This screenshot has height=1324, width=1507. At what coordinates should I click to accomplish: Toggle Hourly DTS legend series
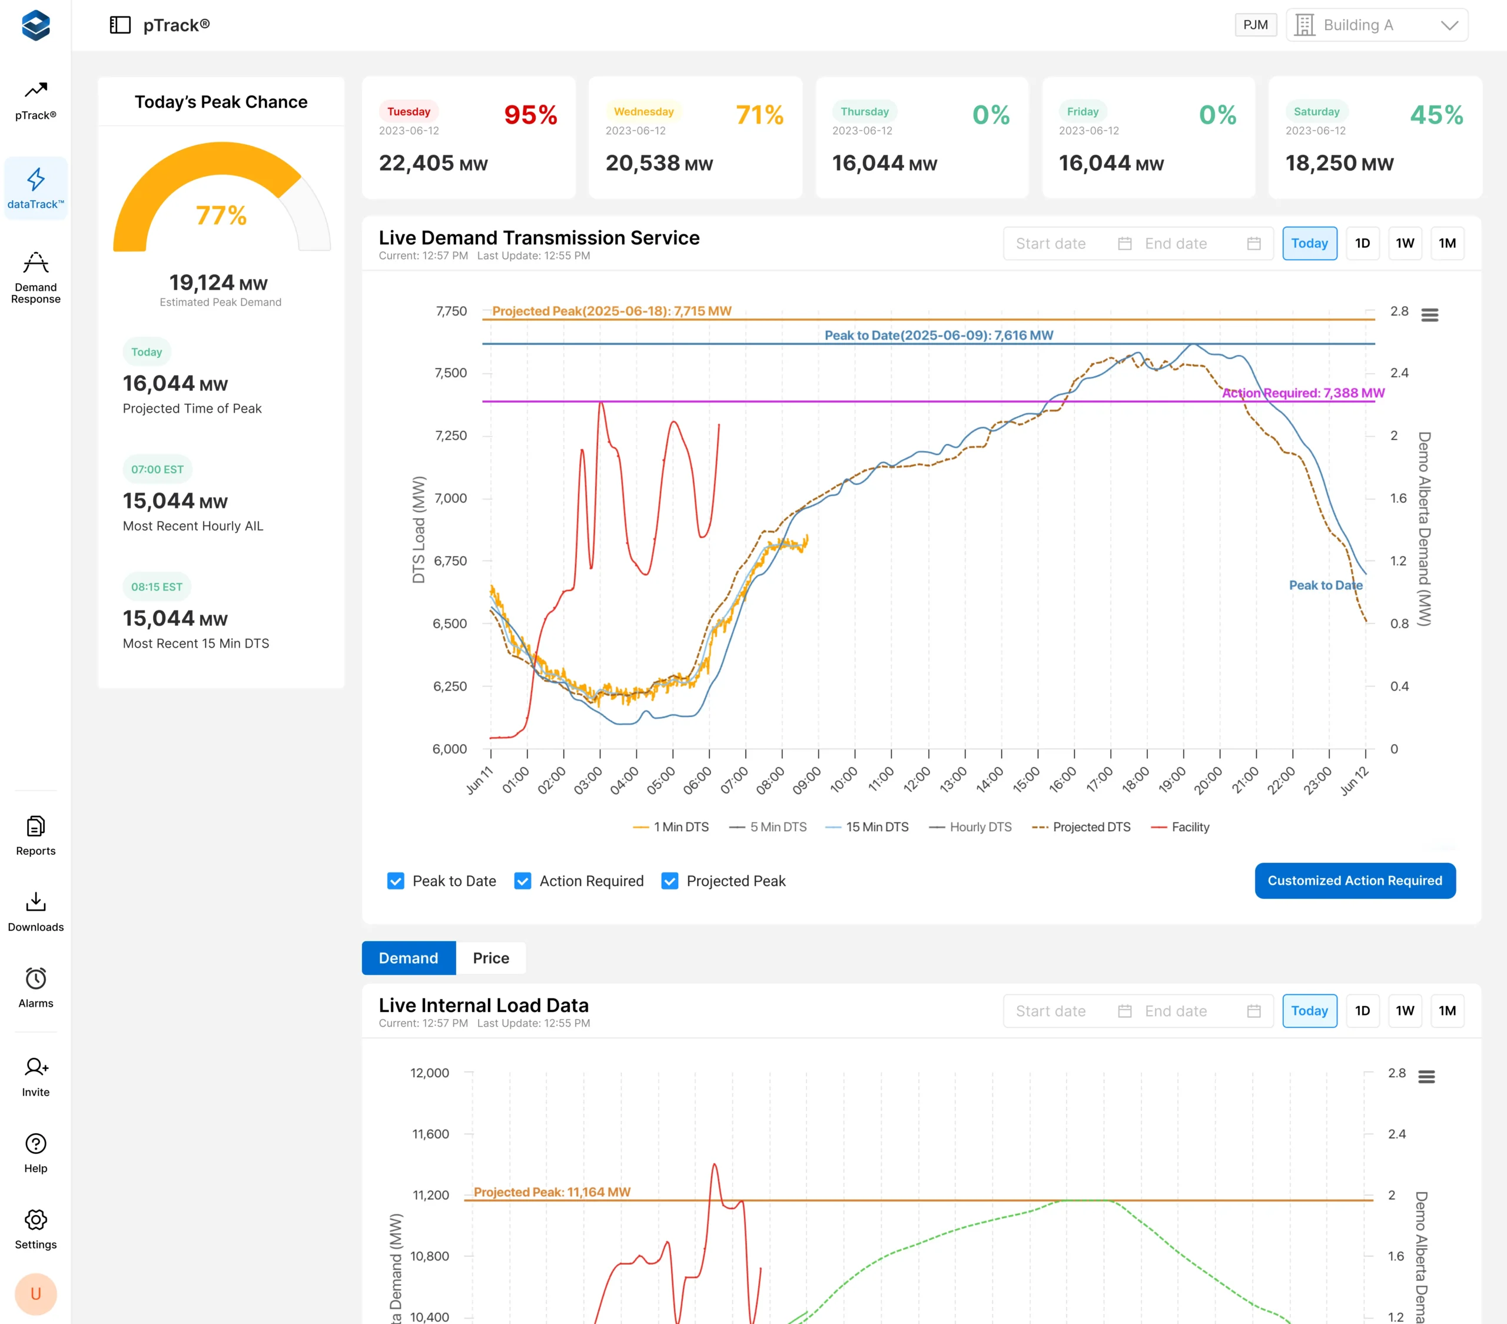tap(970, 827)
